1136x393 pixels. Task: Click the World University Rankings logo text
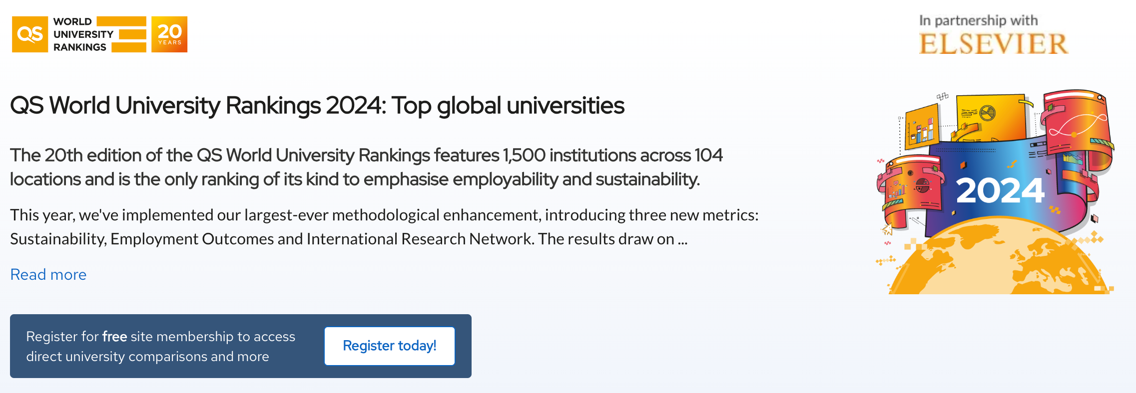pyautogui.click(x=80, y=34)
